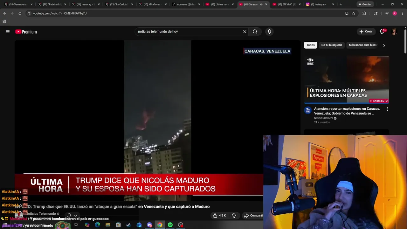Viewport: 407px width, 229px height.
Task: Clear the search box with the X
Action: click(245, 31)
